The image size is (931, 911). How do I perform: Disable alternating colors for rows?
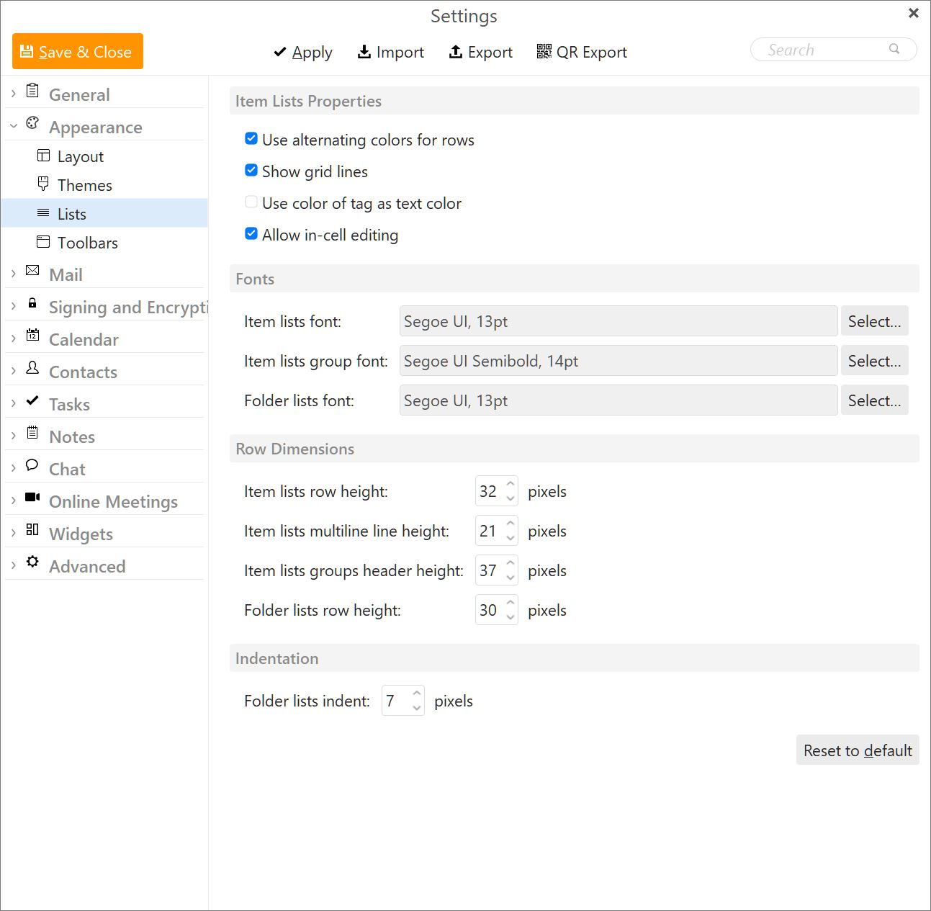[x=251, y=138]
